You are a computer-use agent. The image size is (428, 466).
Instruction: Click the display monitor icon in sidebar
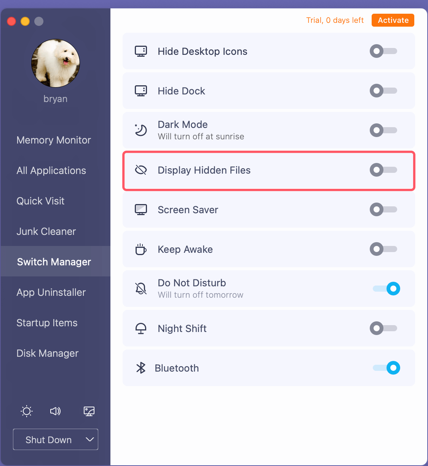click(x=89, y=411)
